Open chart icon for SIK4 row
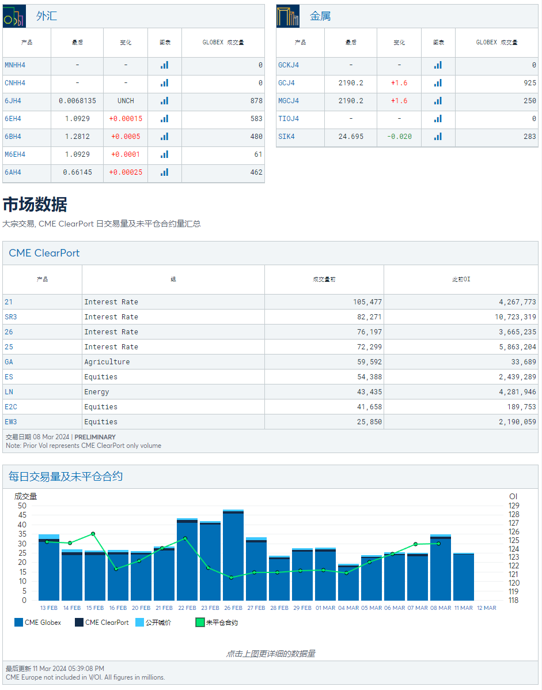542x690 pixels. [x=438, y=137]
